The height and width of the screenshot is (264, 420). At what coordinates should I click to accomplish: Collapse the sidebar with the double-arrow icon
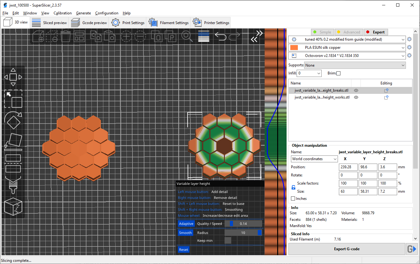point(257,36)
